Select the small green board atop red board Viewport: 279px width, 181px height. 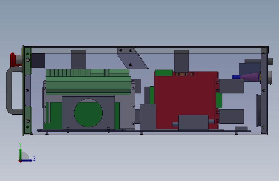click(164, 73)
